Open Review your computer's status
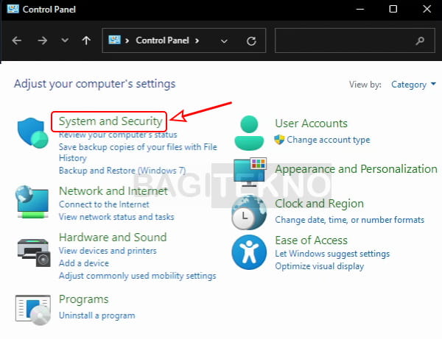 pyautogui.click(x=118, y=135)
